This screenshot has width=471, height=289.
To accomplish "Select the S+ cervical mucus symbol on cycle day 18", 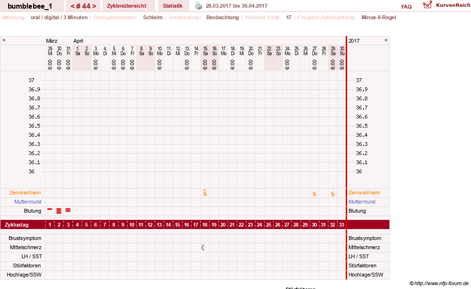I will (x=205, y=193).
